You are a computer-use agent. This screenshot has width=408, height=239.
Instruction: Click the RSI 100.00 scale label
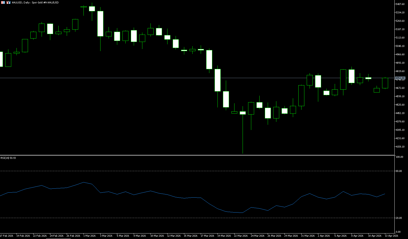click(x=399, y=157)
